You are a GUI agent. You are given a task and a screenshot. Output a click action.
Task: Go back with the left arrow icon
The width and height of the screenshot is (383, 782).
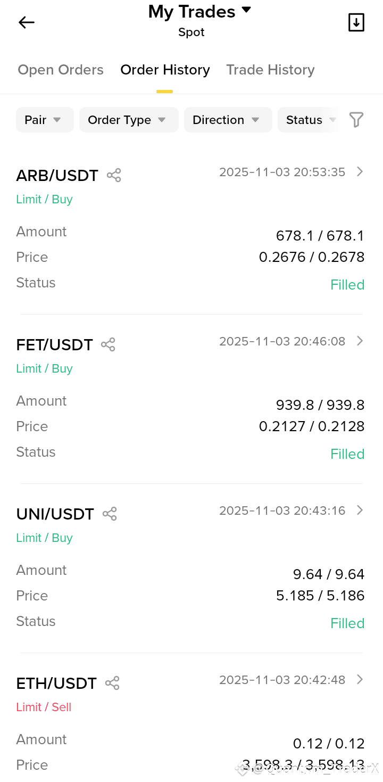pos(26,22)
